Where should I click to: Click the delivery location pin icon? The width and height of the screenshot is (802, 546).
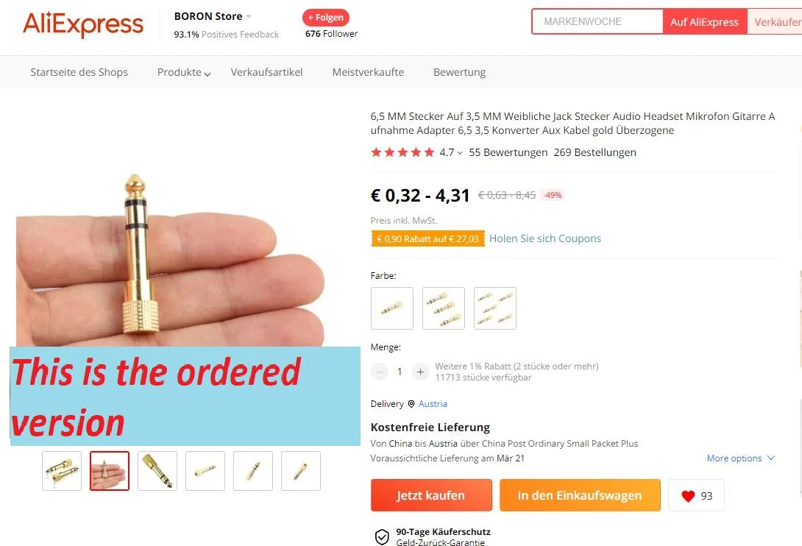pyautogui.click(x=411, y=404)
